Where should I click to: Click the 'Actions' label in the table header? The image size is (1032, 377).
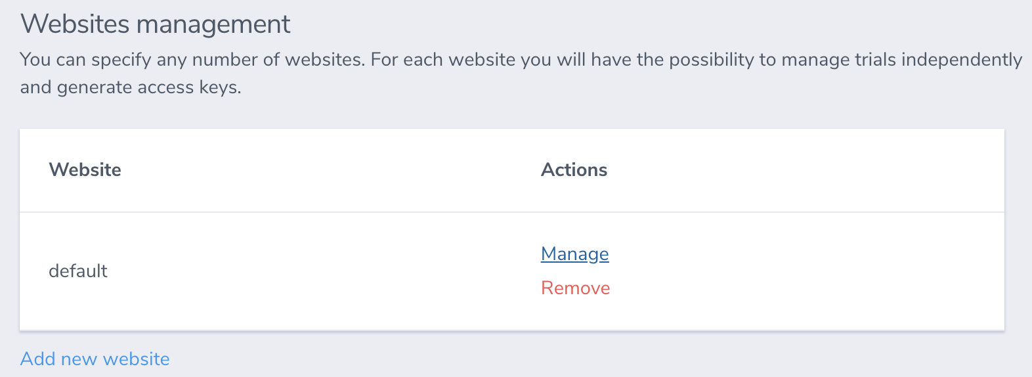coord(574,170)
